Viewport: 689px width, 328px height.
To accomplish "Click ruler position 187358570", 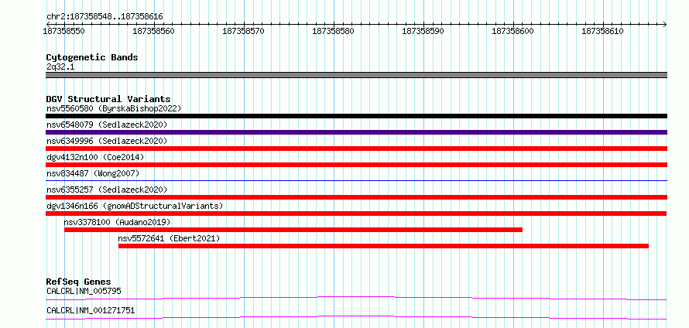I will click(x=244, y=31).
